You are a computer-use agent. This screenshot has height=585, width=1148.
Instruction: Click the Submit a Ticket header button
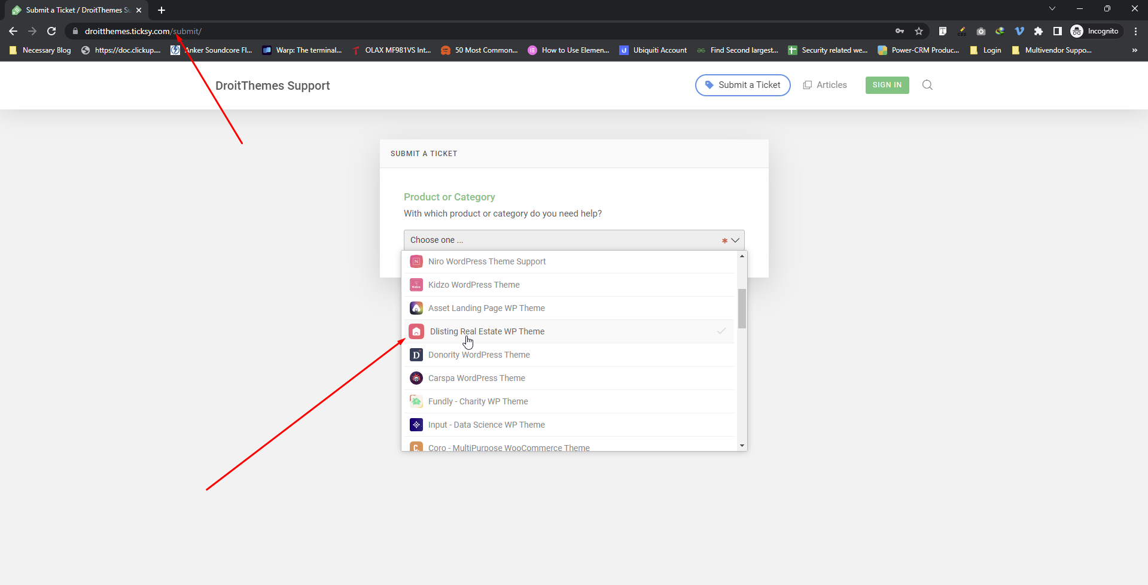pyautogui.click(x=743, y=85)
